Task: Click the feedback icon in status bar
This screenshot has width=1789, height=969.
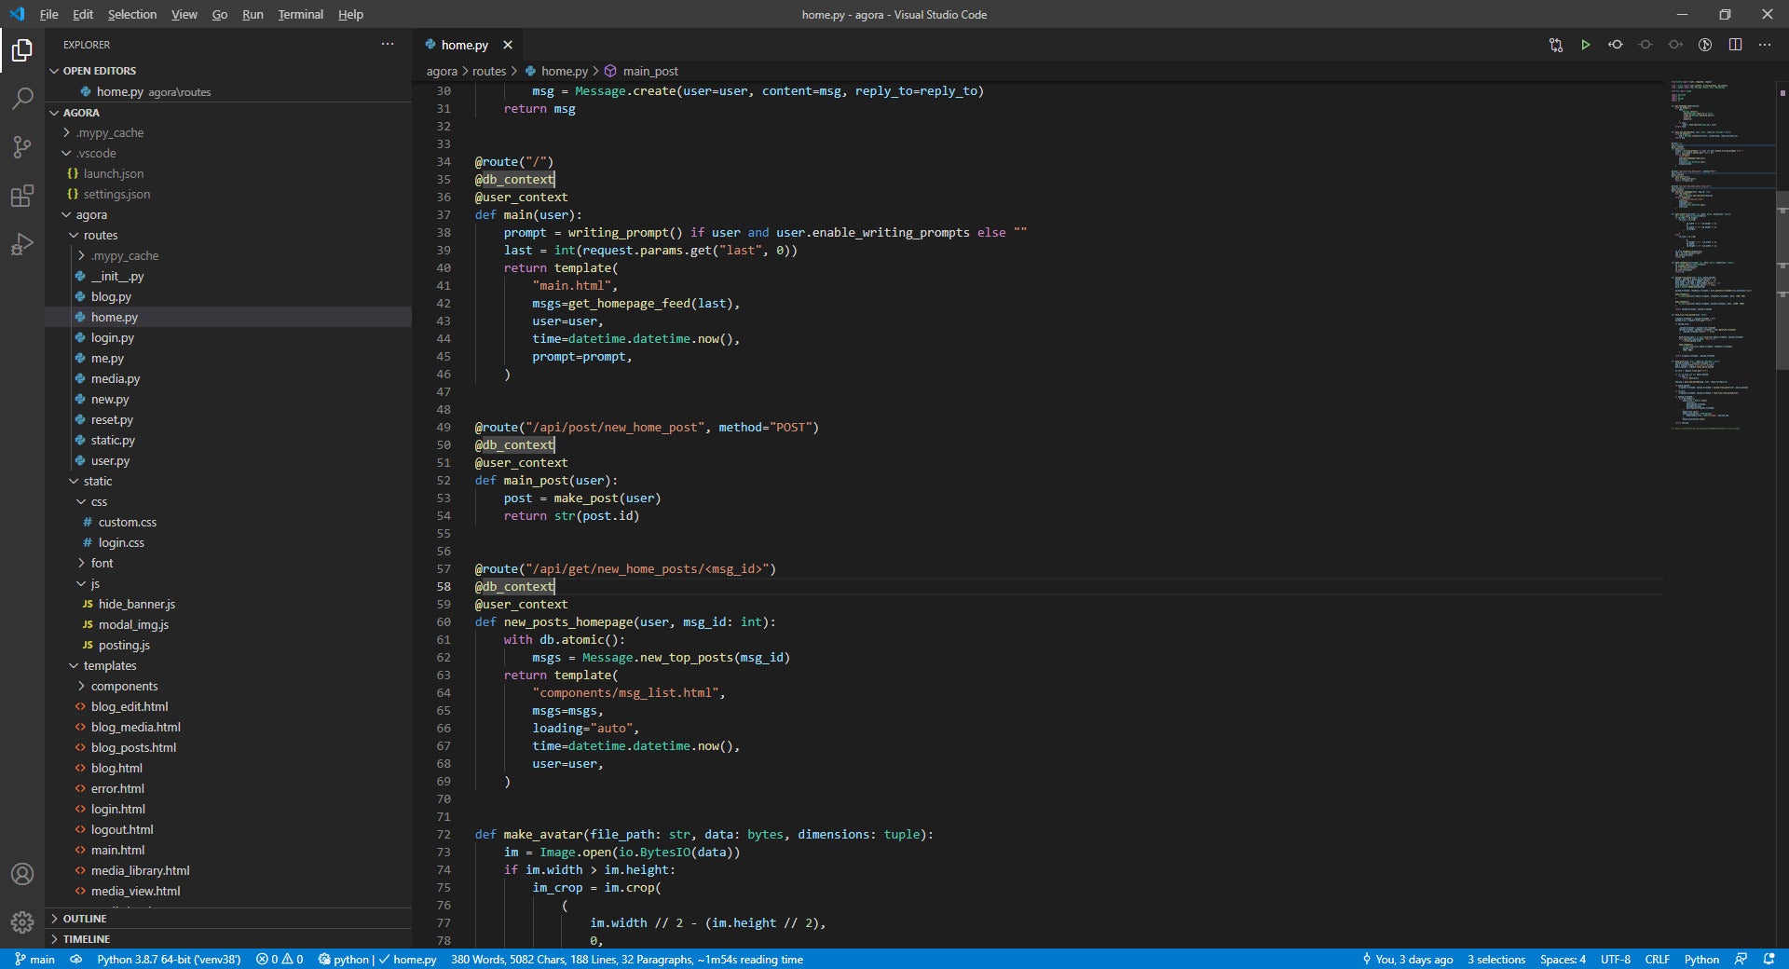Action: (1741, 959)
